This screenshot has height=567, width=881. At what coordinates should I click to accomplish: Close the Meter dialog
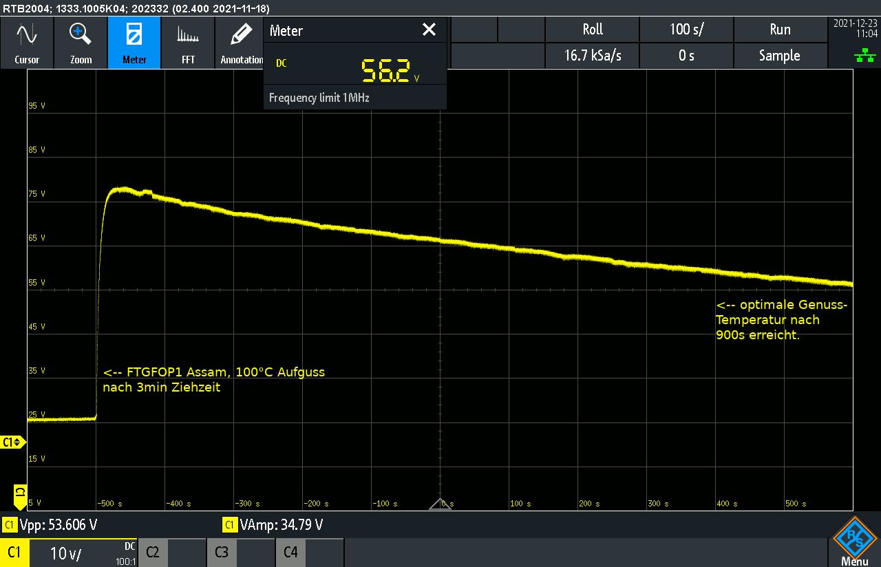429,30
